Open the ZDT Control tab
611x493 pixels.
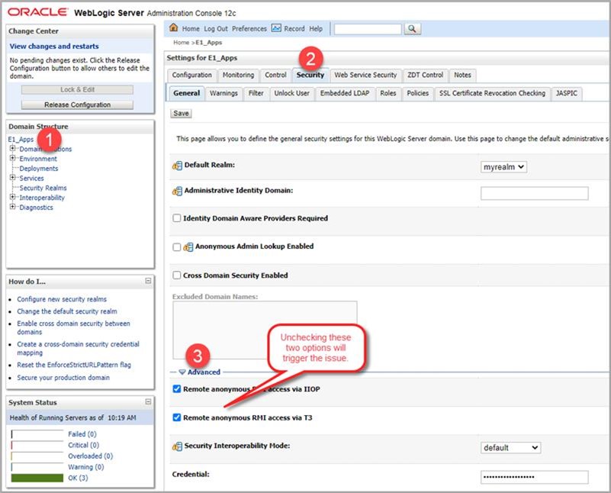point(425,75)
